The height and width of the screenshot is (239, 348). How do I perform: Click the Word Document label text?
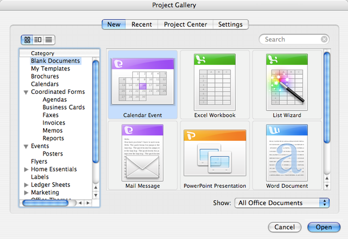287,186
